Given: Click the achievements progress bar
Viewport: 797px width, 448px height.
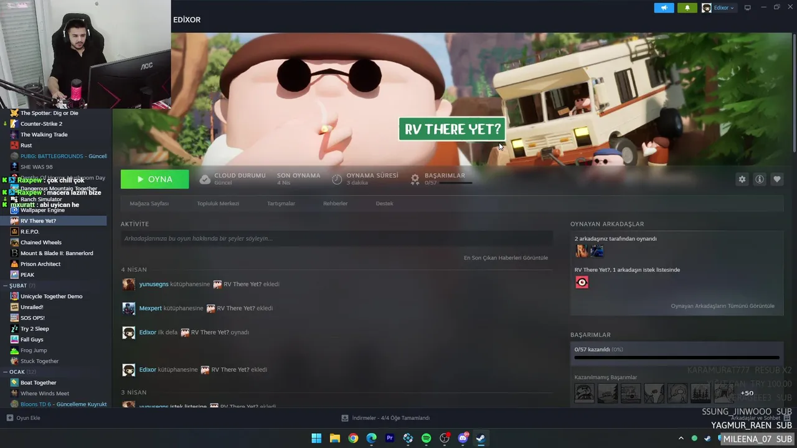Looking at the screenshot, I should (677, 358).
